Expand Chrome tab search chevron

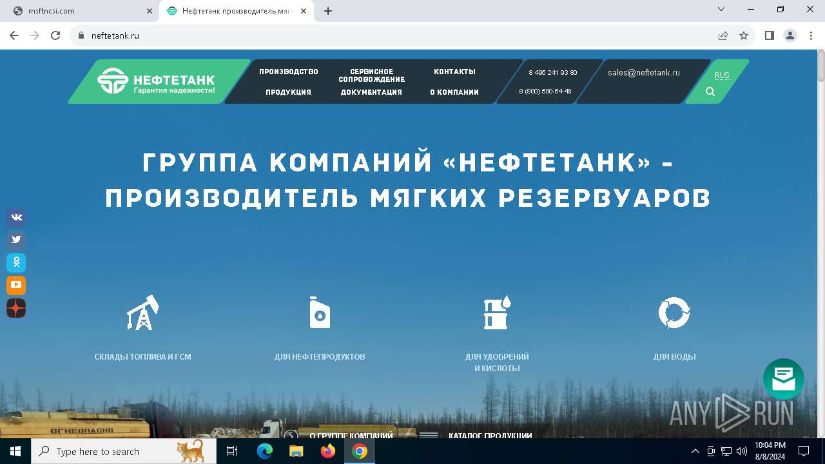[721, 10]
